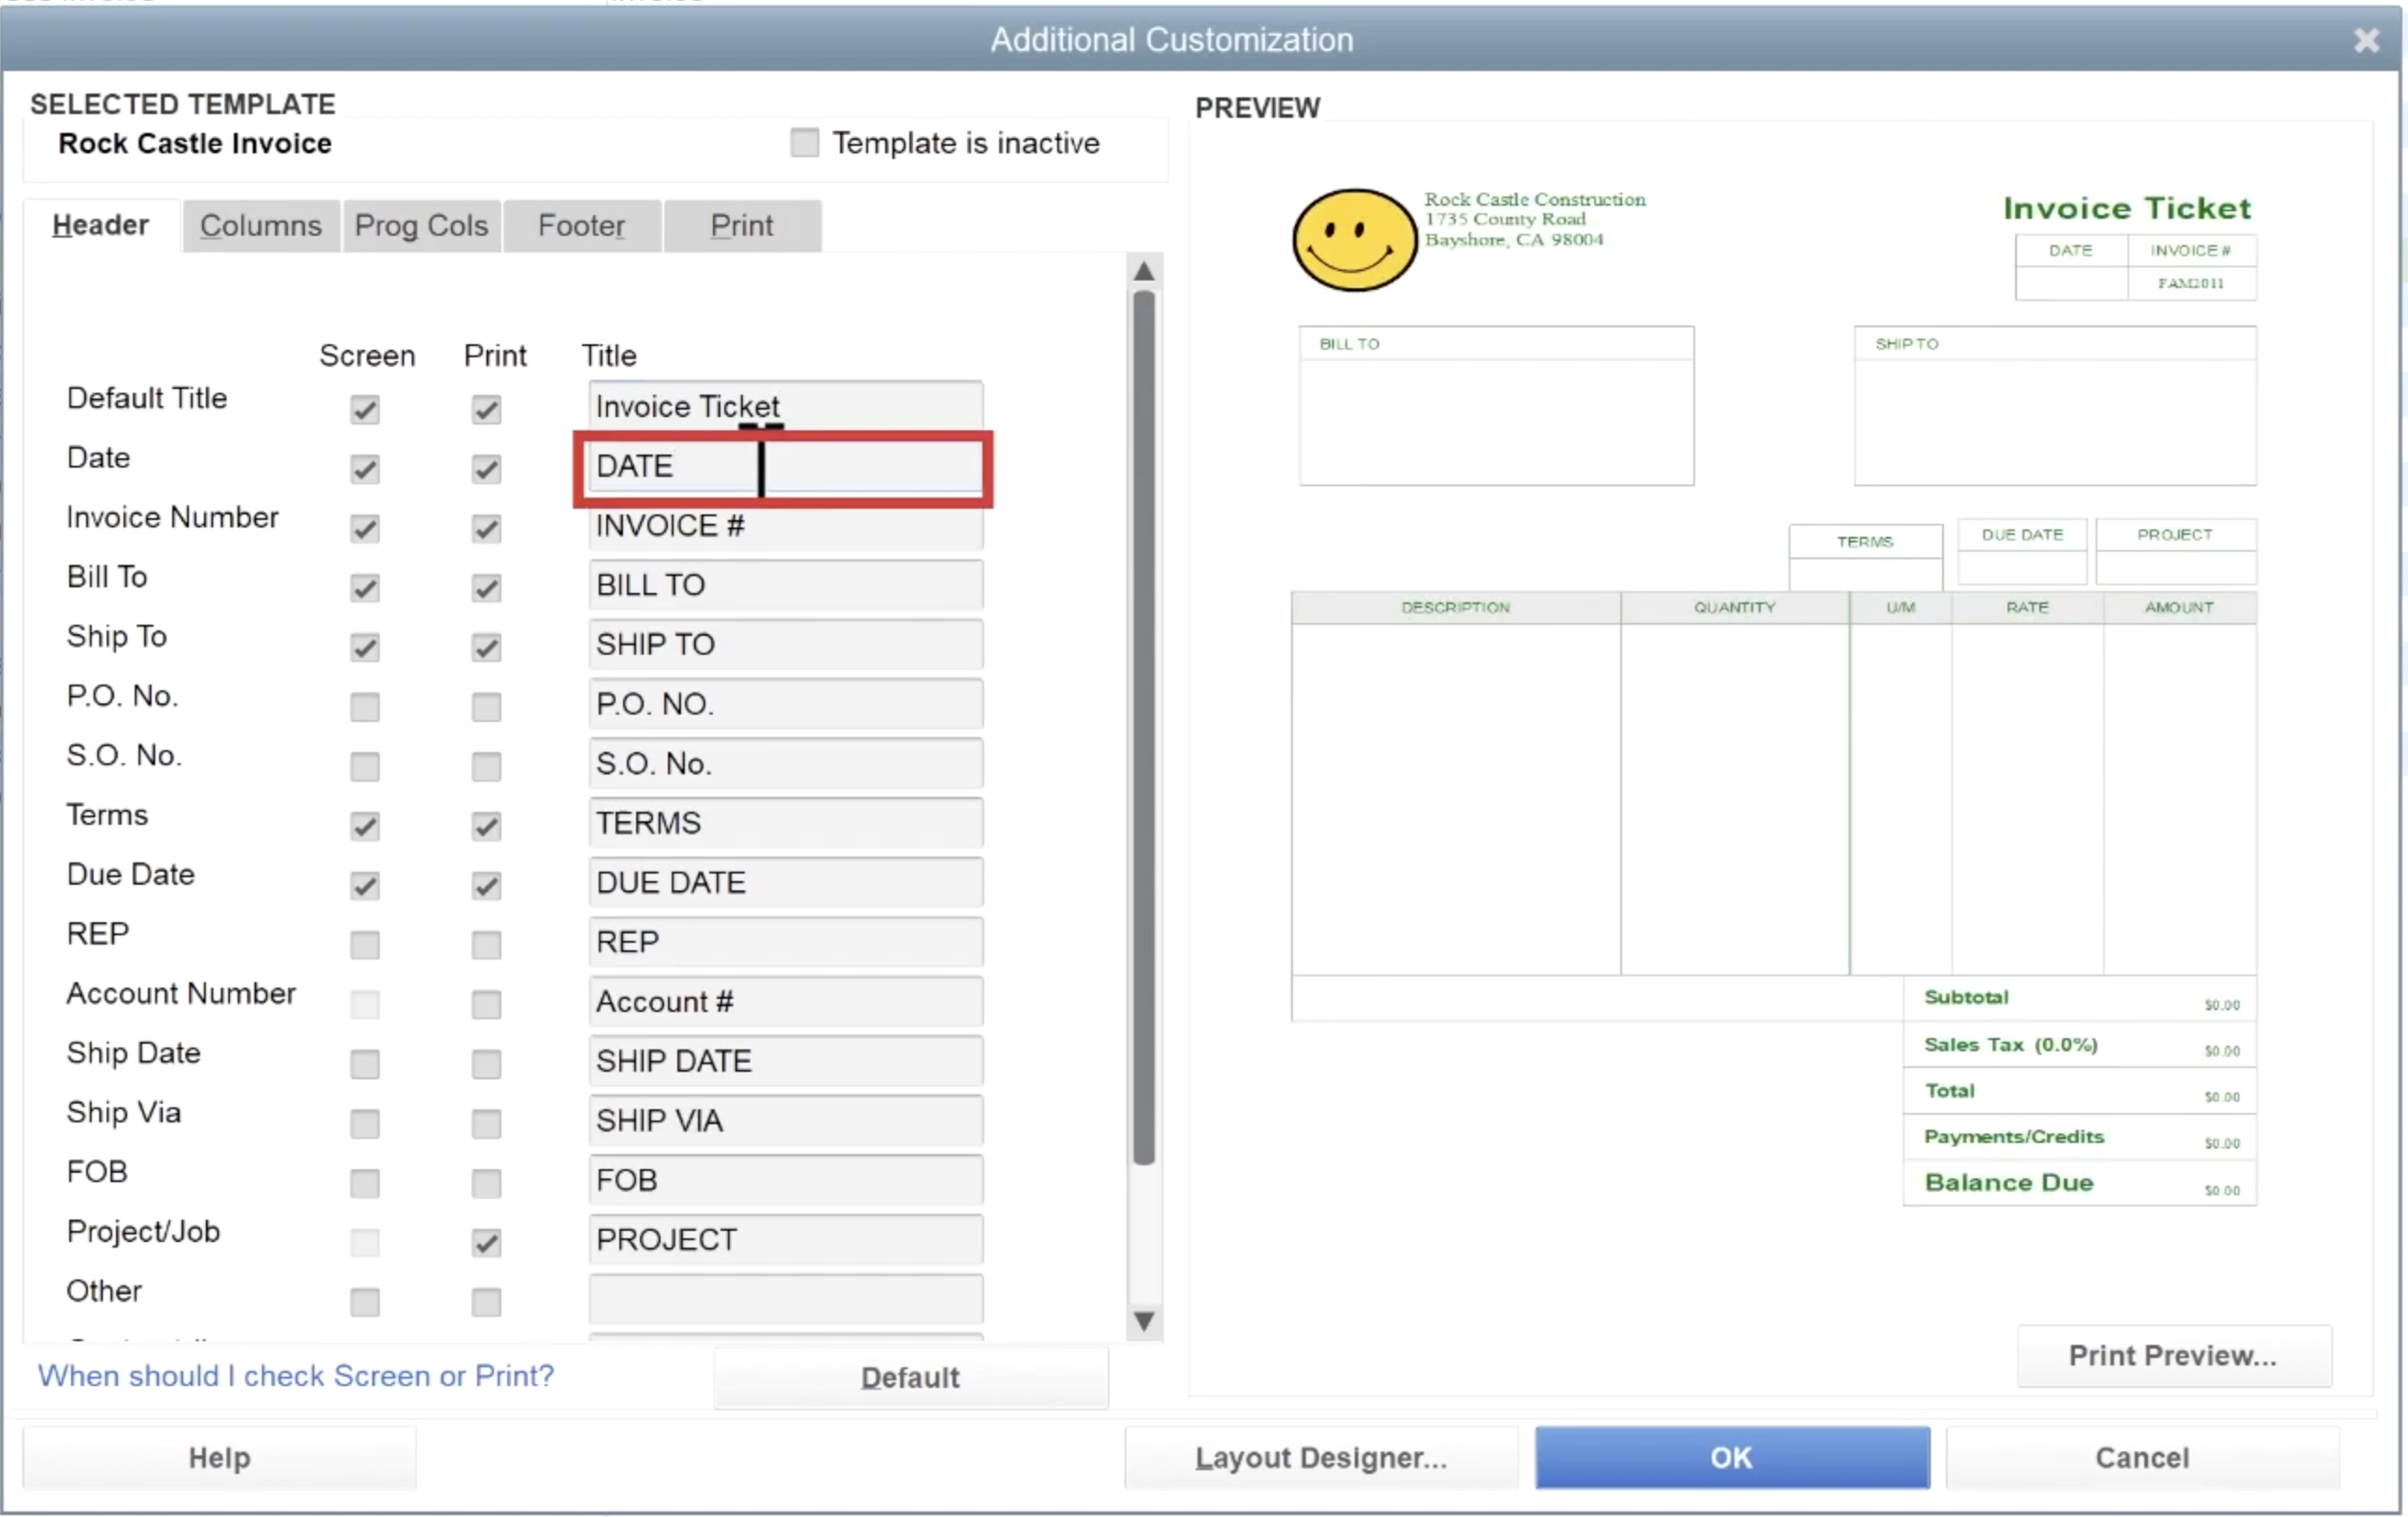The image size is (2408, 1517).
Task: Open Layout Designer
Action: coord(1321,1457)
